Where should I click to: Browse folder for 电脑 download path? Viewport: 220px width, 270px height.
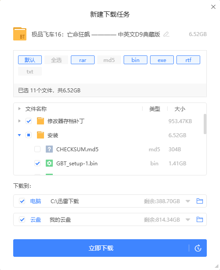(200, 201)
